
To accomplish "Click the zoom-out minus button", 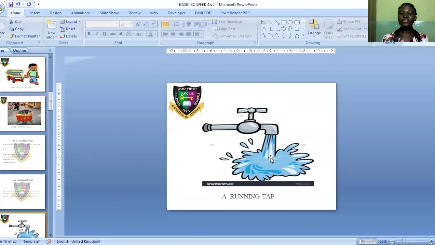I will 392,241.
